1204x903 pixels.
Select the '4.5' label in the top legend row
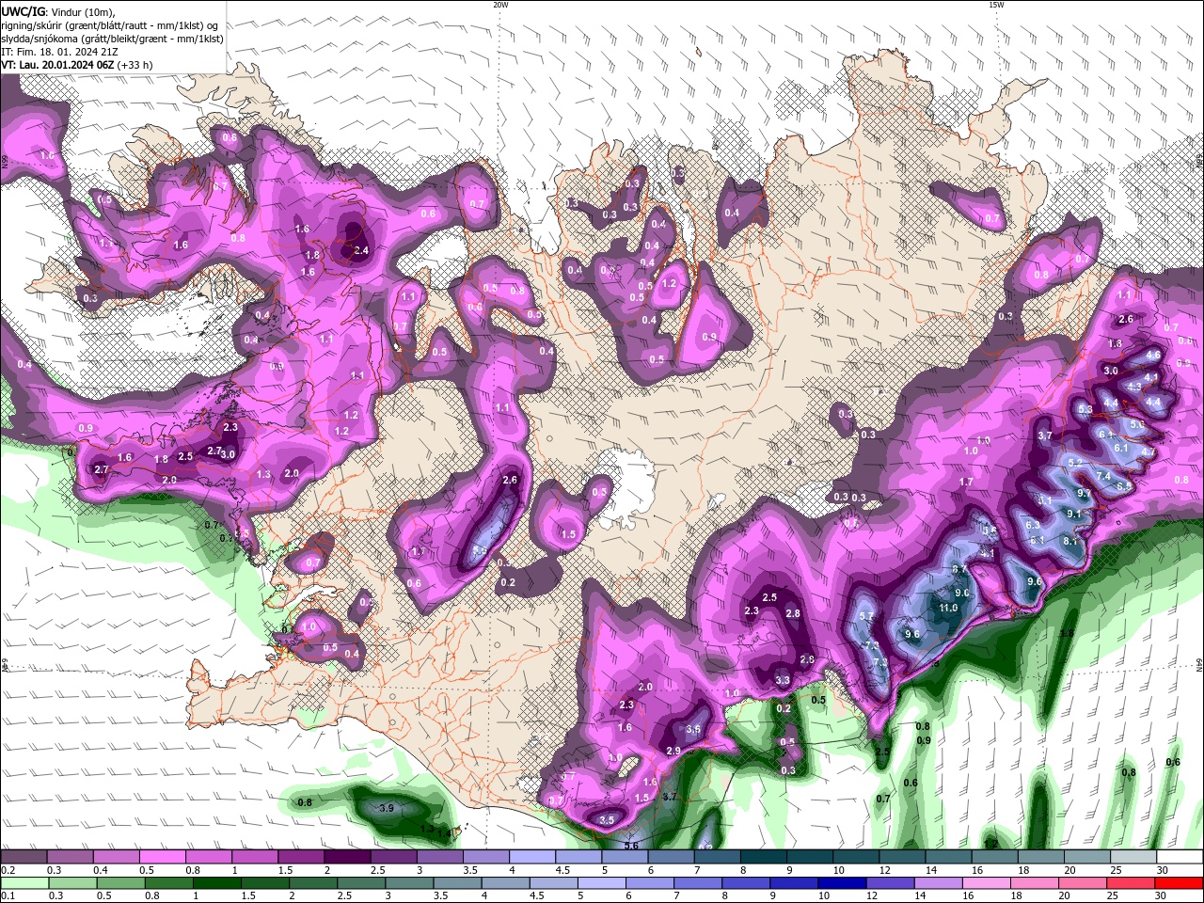click(562, 870)
